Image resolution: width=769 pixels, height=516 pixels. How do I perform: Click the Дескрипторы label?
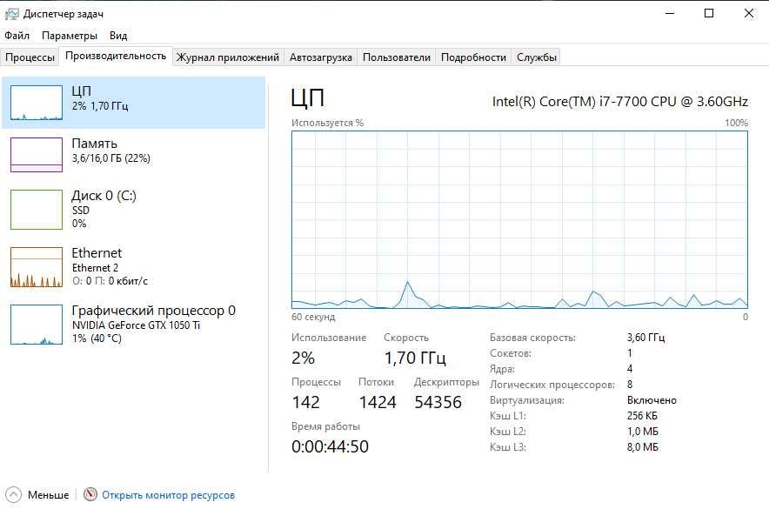446,382
